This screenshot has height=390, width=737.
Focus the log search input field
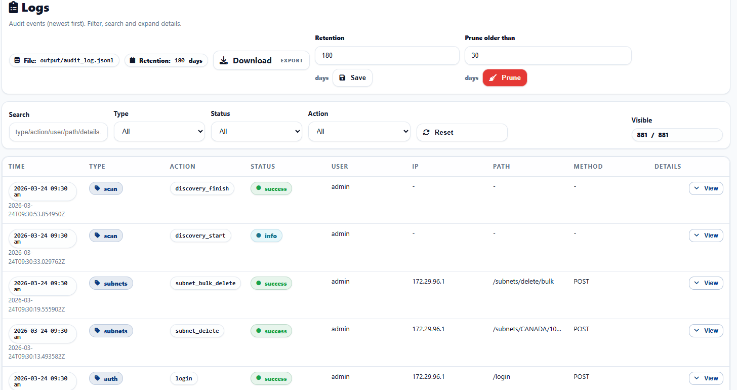[x=58, y=132]
